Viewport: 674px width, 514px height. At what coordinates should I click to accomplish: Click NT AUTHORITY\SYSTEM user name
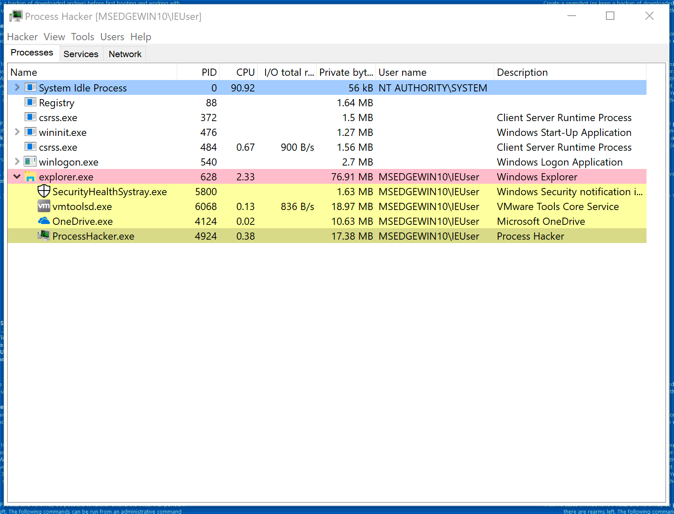[x=433, y=88]
